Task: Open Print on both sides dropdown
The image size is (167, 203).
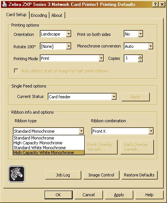Action: (x=140, y=34)
